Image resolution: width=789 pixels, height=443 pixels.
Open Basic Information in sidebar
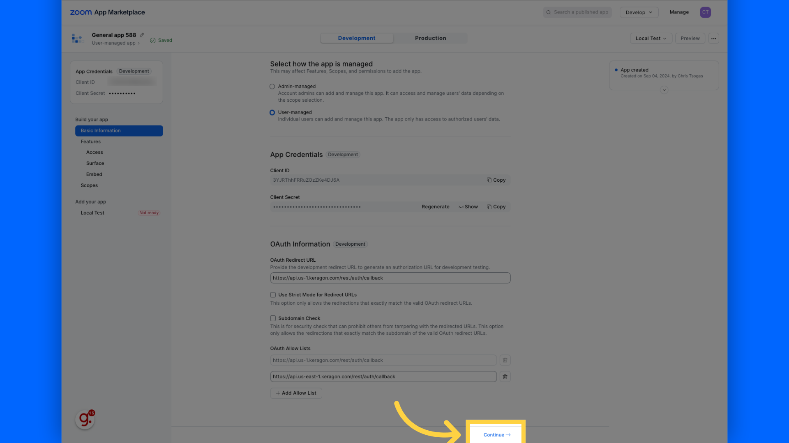click(x=119, y=131)
